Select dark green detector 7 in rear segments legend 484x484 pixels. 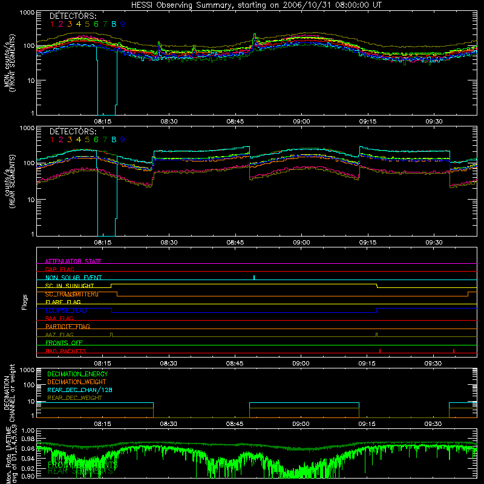(x=105, y=140)
